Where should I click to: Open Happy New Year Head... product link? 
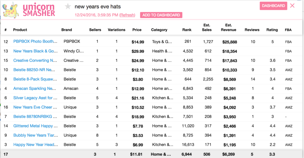pyautogui.click(x=36, y=144)
